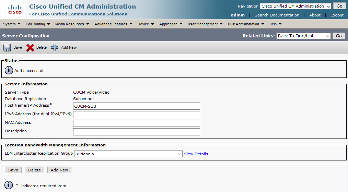Screen dimensions: 348x192
Task: Click the Cisco Unified CM Administration heading
Action: point(83,7)
